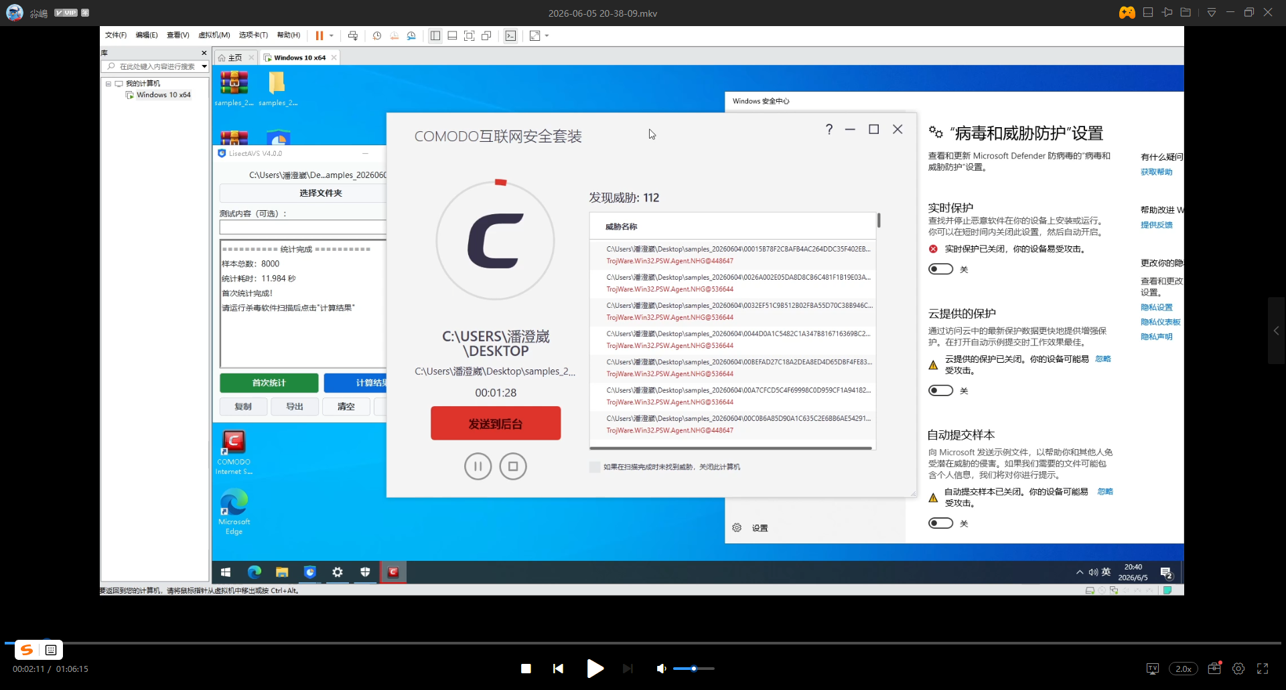
Task: Click the revert to snapshot icon
Action: (x=395, y=35)
